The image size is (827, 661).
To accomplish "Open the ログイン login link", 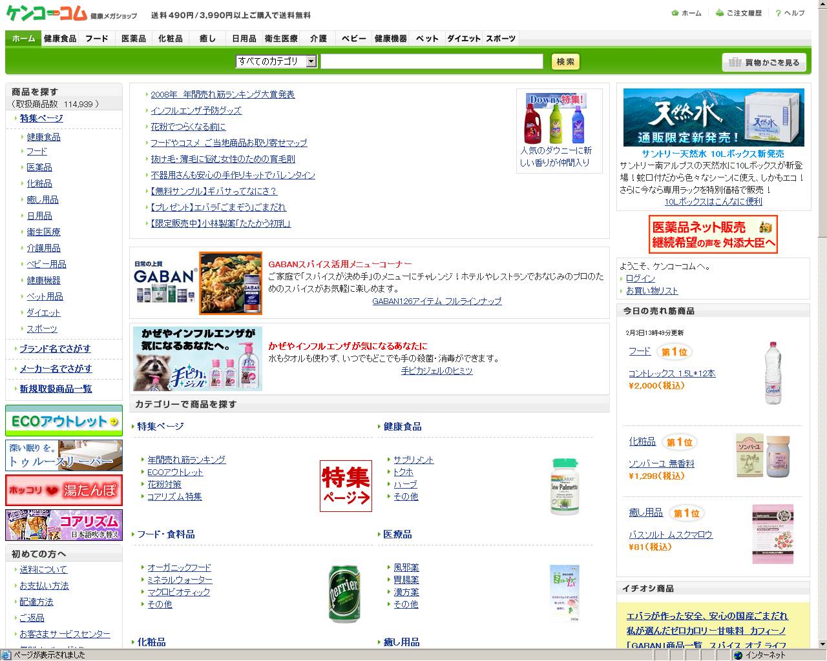I will click(x=640, y=278).
